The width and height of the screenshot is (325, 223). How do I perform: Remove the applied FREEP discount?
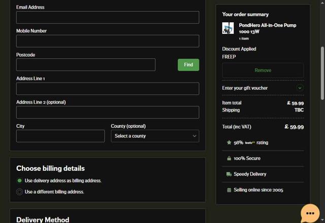pos(263,70)
